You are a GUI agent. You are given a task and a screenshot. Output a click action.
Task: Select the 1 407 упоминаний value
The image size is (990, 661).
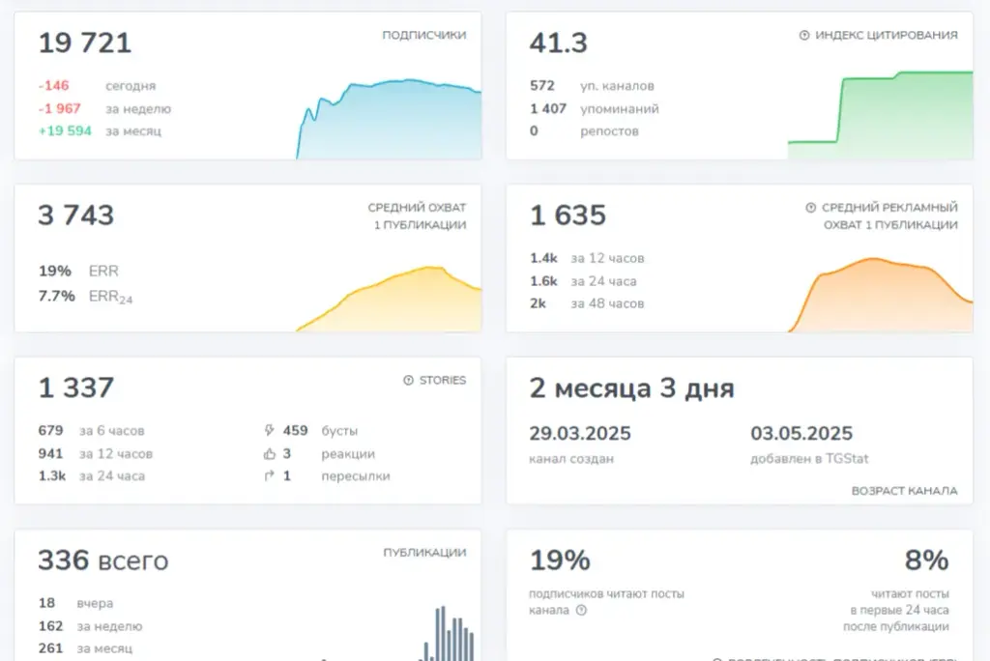pos(548,108)
